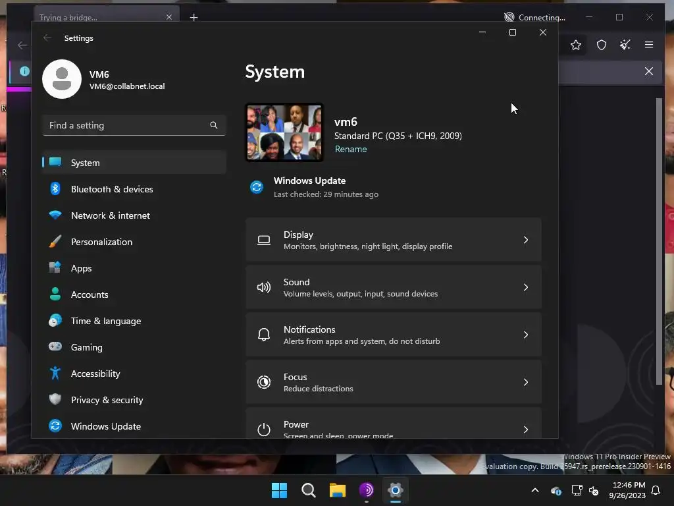Click the New Identity broom icon

coord(625,44)
